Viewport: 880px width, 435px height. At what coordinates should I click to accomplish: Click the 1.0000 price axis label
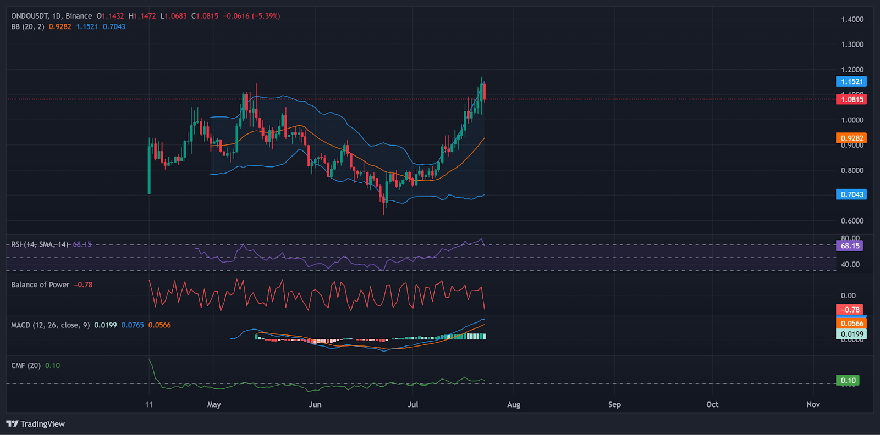click(852, 120)
